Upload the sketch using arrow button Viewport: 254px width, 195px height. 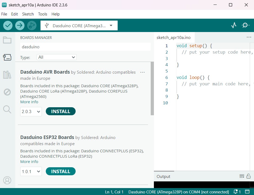[20, 25]
